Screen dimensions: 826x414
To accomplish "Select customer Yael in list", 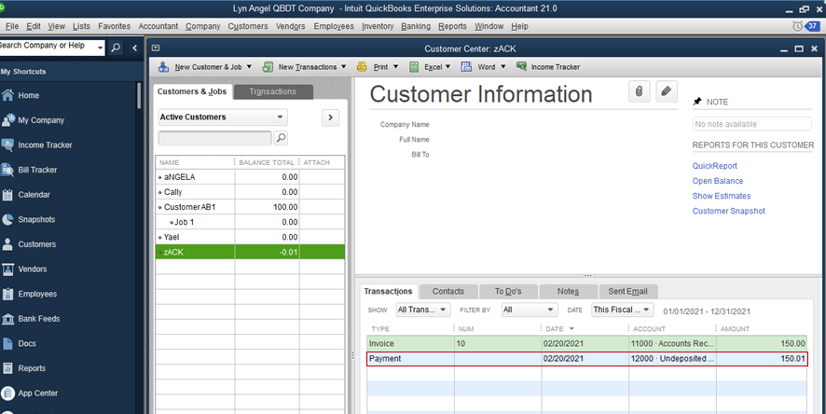I will [x=250, y=237].
